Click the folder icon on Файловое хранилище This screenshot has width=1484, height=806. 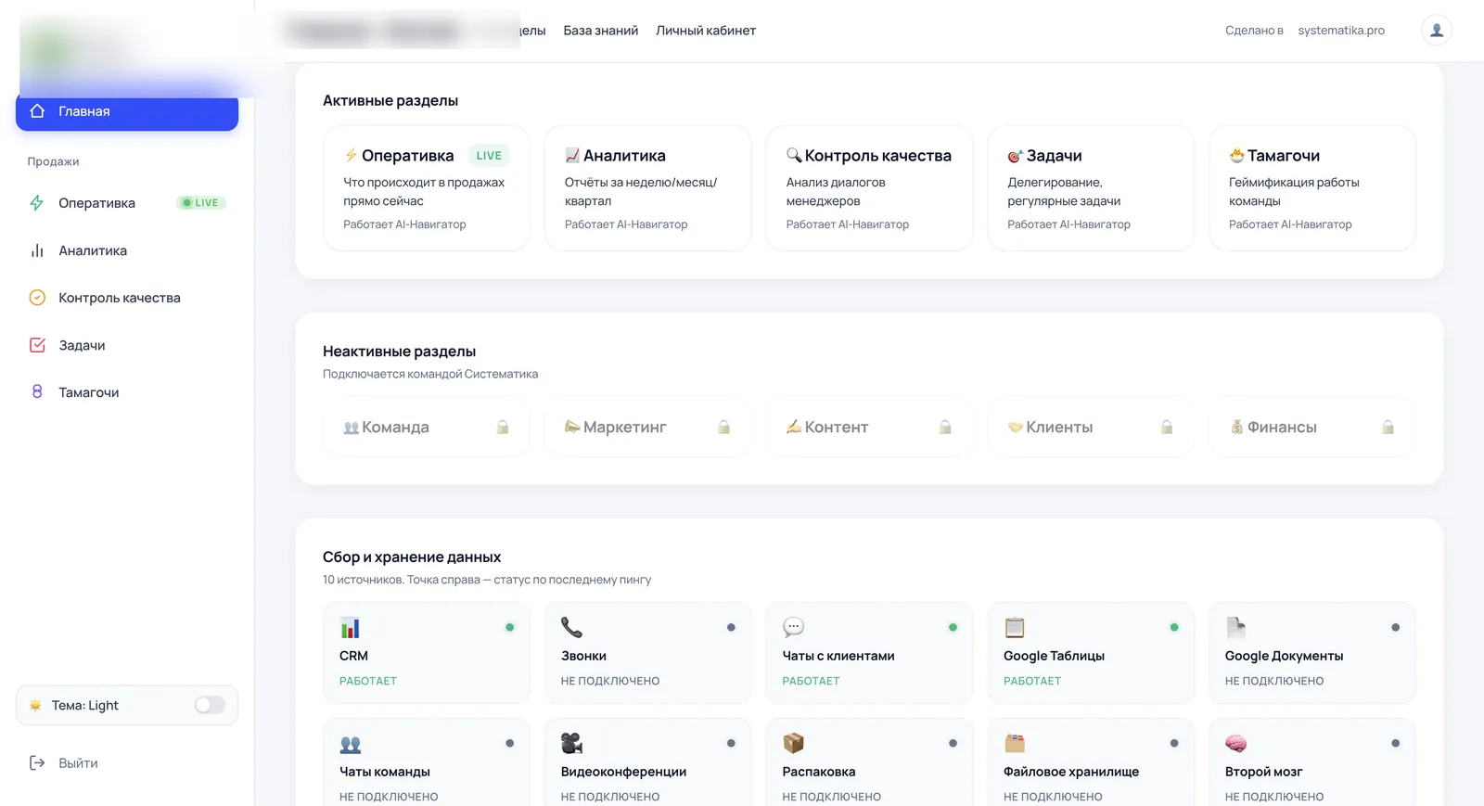click(1015, 744)
